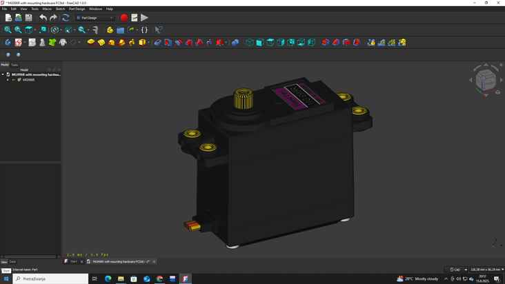Screen dimensions: 505x284
Task: Click the CAD navigation style button
Action: 455,270
